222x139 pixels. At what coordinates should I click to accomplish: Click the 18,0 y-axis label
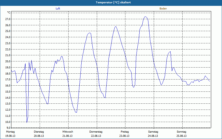(8, 73)
